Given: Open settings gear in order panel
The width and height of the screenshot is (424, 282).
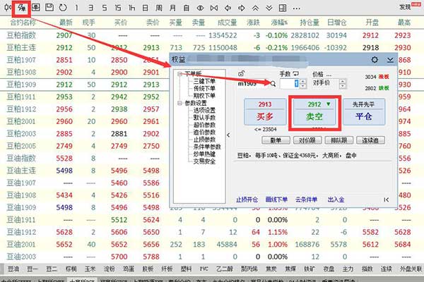Looking at the screenshot, I should (x=374, y=61).
